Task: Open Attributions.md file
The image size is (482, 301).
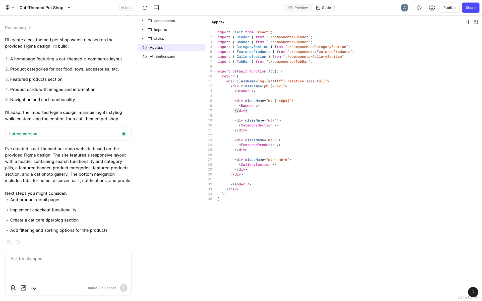Action: coord(162,56)
